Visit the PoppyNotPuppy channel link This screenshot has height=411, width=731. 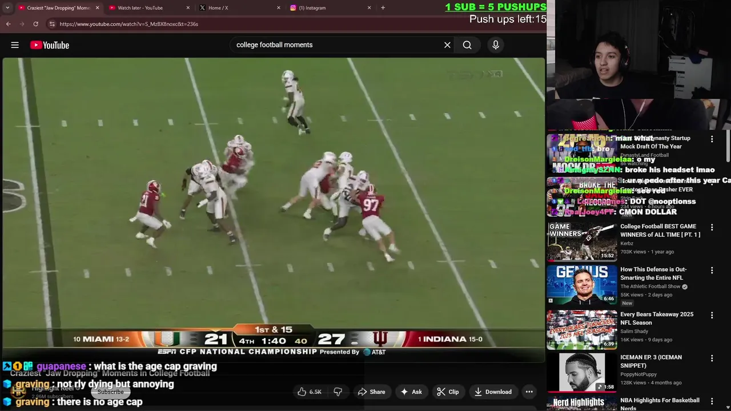tap(640, 374)
